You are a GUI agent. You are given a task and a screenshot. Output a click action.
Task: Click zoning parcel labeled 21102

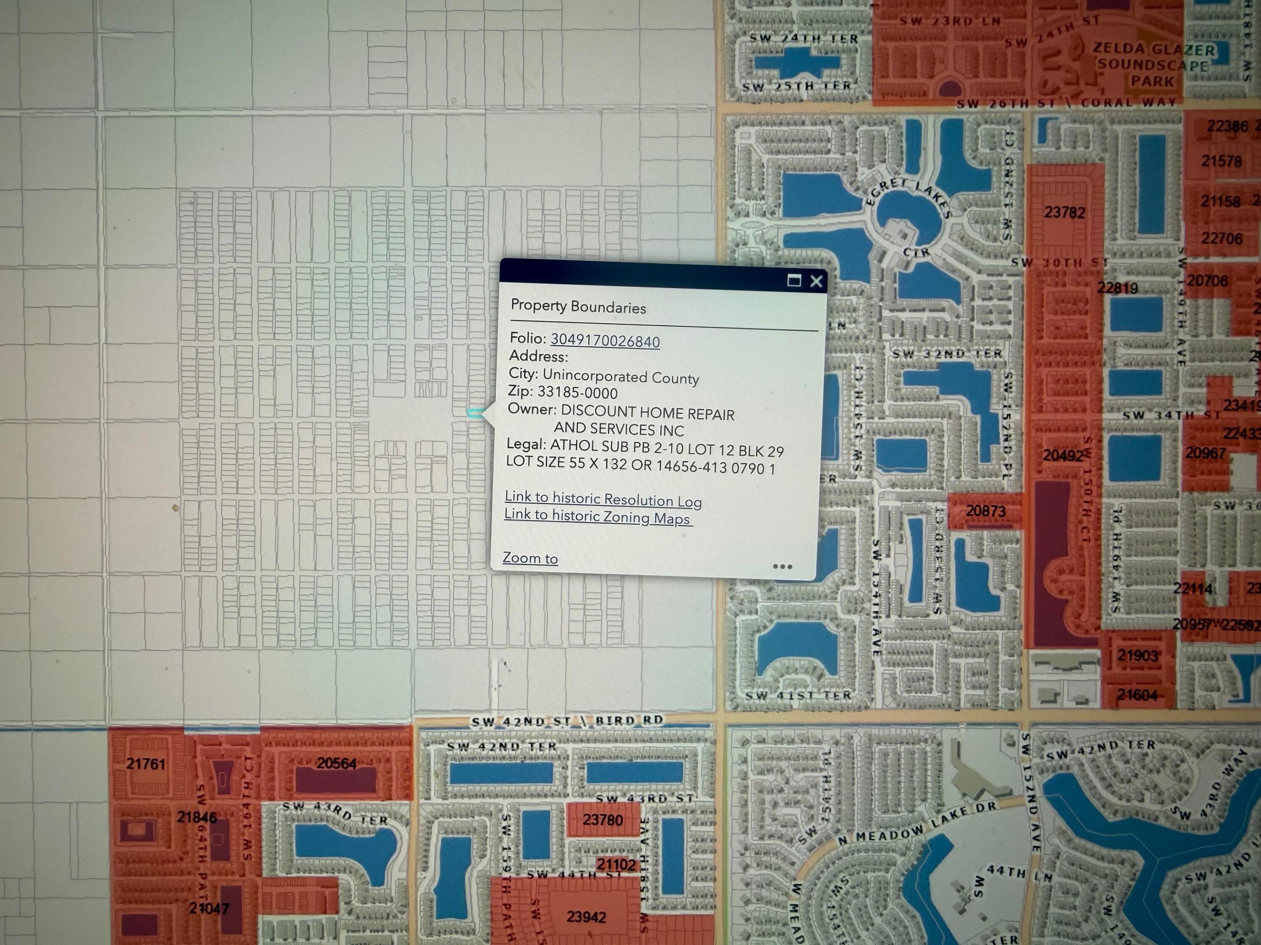[616, 864]
